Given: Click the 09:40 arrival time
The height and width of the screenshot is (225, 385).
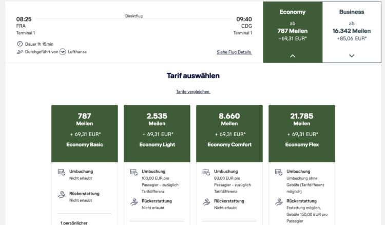Looking at the screenshot, I should tap(244, 19).
